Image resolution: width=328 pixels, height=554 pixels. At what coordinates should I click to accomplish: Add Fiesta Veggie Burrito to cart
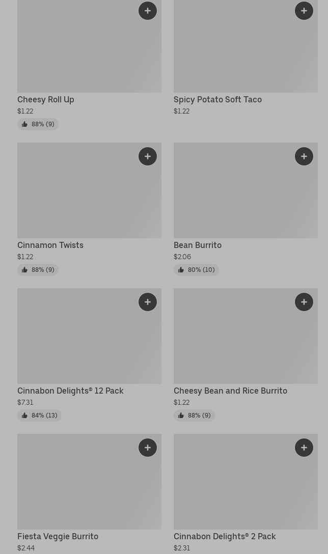click(148, 448)
